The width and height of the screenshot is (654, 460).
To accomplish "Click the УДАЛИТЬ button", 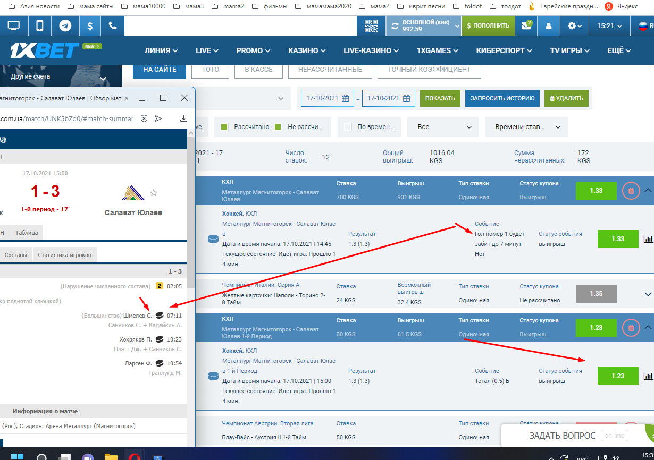I will coord(566,98).
